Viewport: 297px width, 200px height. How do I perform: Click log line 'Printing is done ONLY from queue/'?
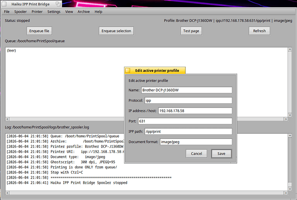[62, 167]
